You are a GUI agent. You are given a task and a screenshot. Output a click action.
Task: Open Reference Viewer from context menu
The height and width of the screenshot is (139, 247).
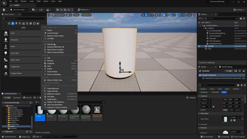pyautogui.click(x=59, y=94)
